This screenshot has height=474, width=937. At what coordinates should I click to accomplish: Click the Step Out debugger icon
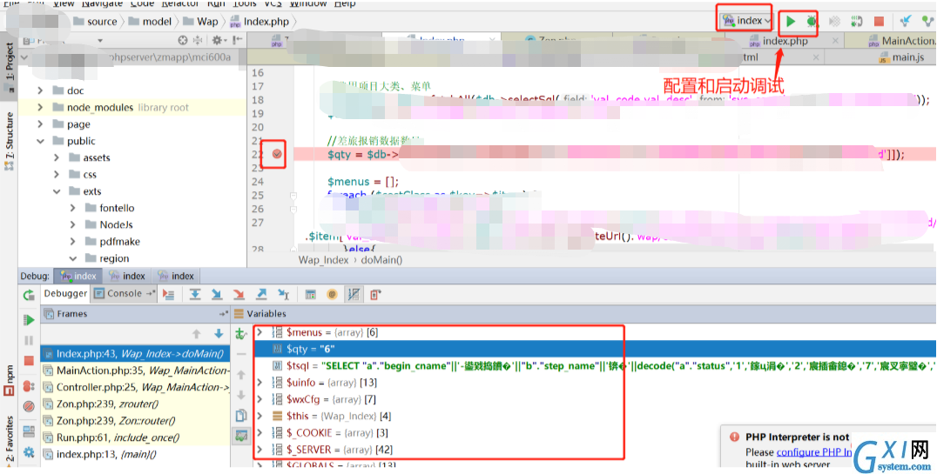point(261,294)
